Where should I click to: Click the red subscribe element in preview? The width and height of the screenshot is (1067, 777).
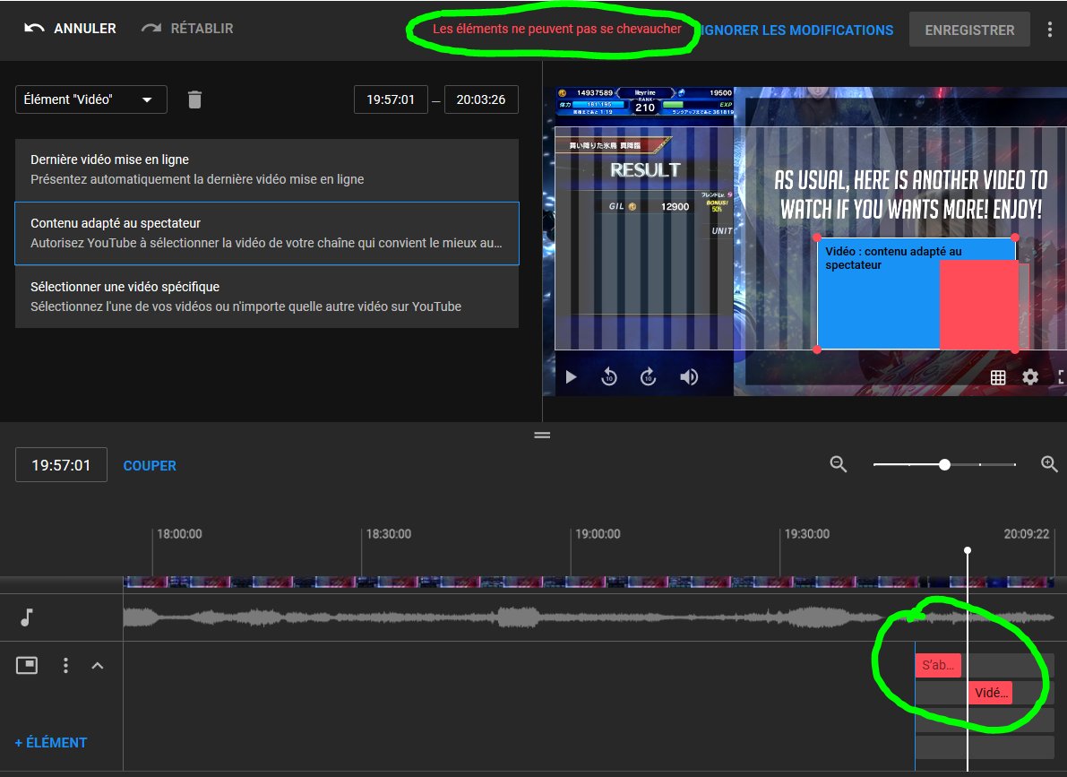(x=978, y=305)
